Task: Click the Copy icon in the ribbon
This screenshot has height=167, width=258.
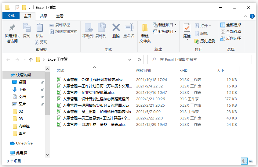Action: pos(27,28)
